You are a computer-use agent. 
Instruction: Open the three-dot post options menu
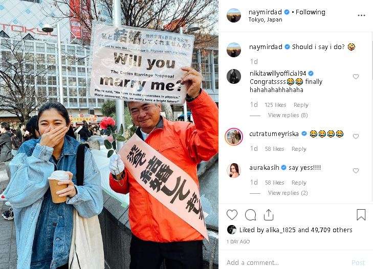point(361,15)
